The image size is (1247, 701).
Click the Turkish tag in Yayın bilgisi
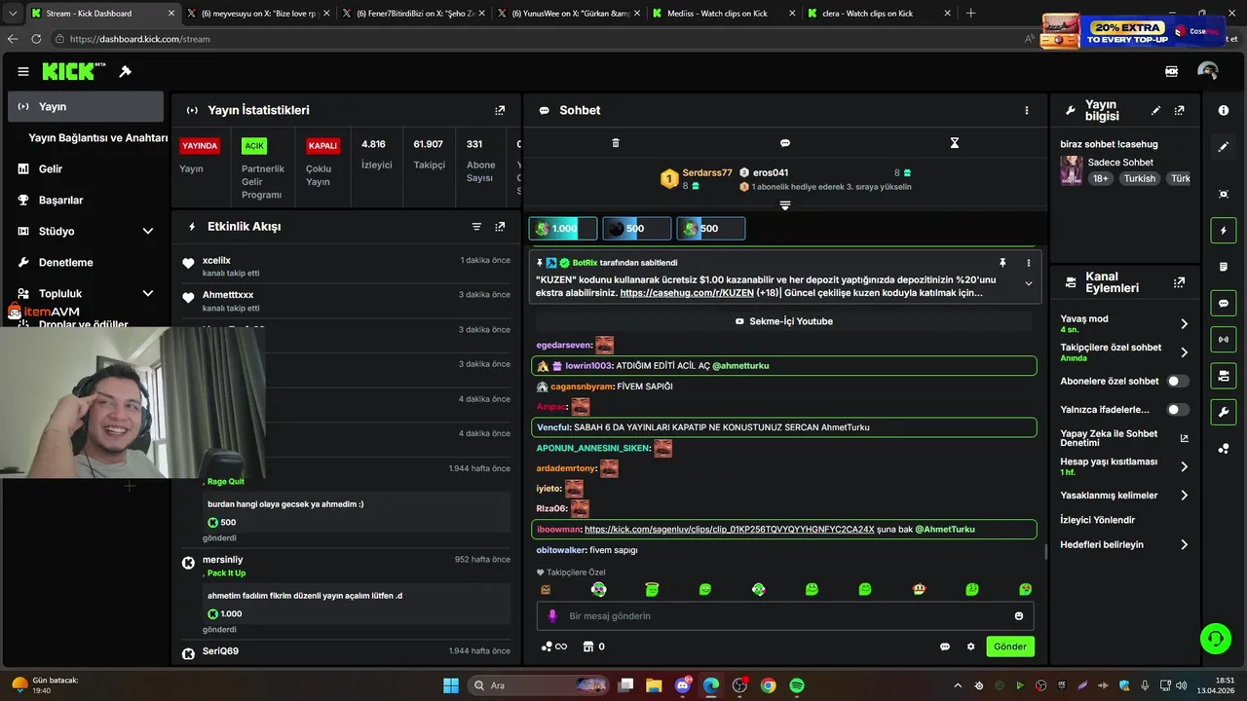pyautogui.click(x=1139, y=178)
